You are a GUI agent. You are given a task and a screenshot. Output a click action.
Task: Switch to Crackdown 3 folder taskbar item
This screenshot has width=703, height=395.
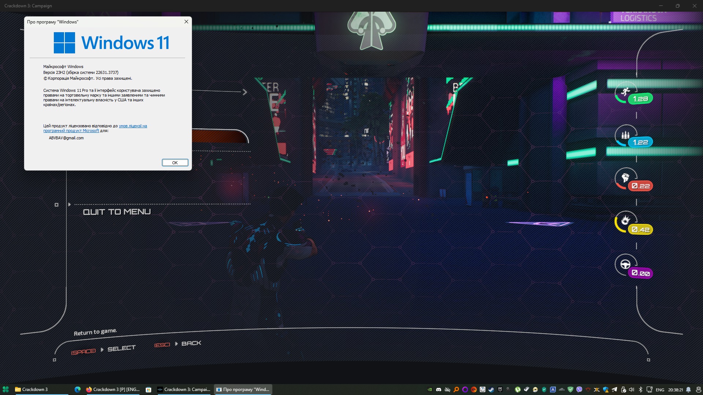[x=35, y=390]
